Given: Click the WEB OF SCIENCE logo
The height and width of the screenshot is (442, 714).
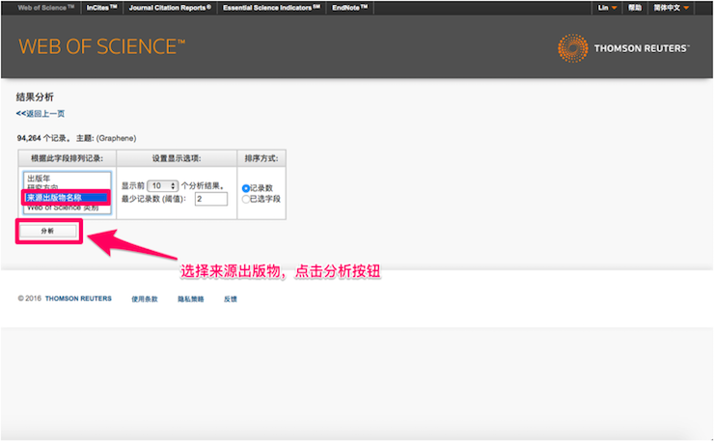Looking at the screenshot, I should click(x=101, y=47).
